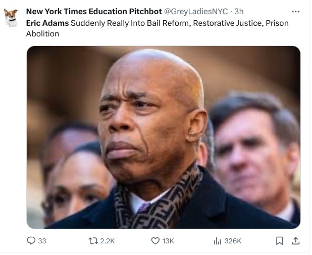Bookmark this tweet

pos(279,241)
